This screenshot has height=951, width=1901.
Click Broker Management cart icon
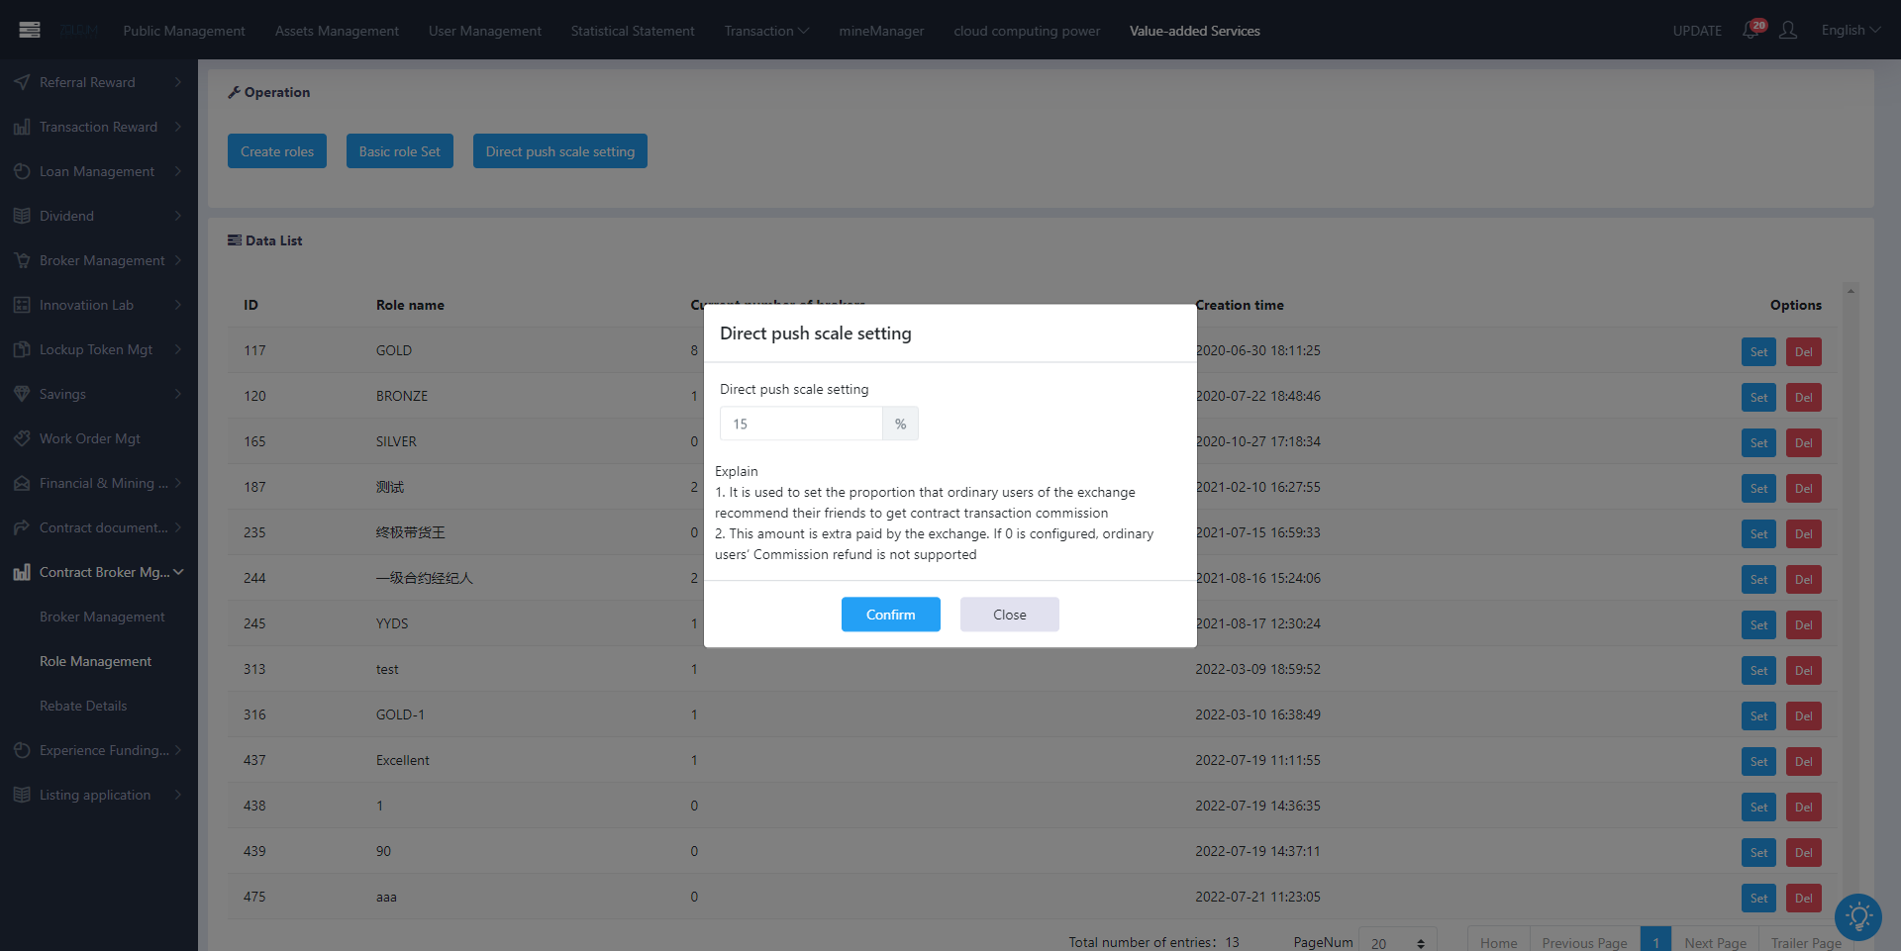22,260
